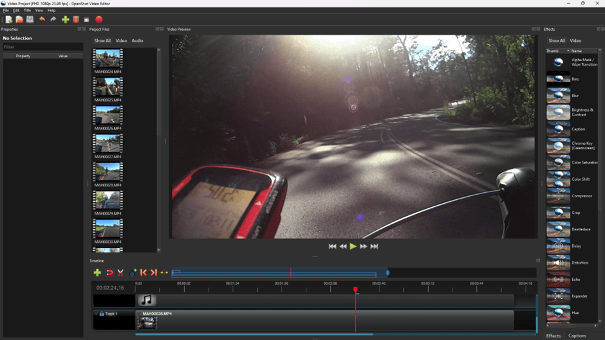Open the Choose Profile filmstrip icon
Screen dimensions: 605x340
pos(76,19)
